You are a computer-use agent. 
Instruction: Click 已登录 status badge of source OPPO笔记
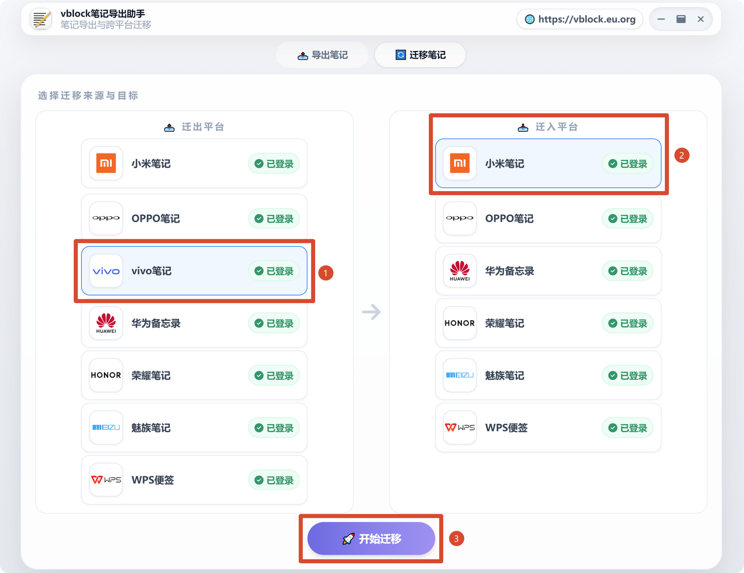point(274,219)
